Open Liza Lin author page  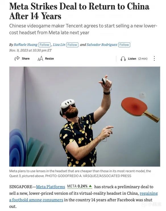pyautogui.click(x=59, y=45)
